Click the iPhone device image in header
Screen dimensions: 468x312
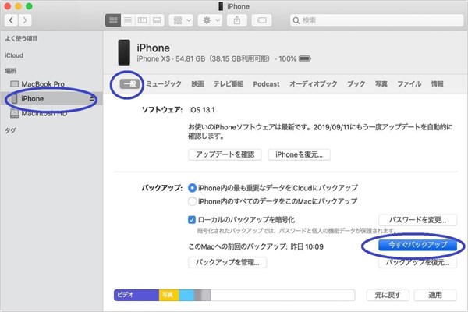click(x=124, y=52)
